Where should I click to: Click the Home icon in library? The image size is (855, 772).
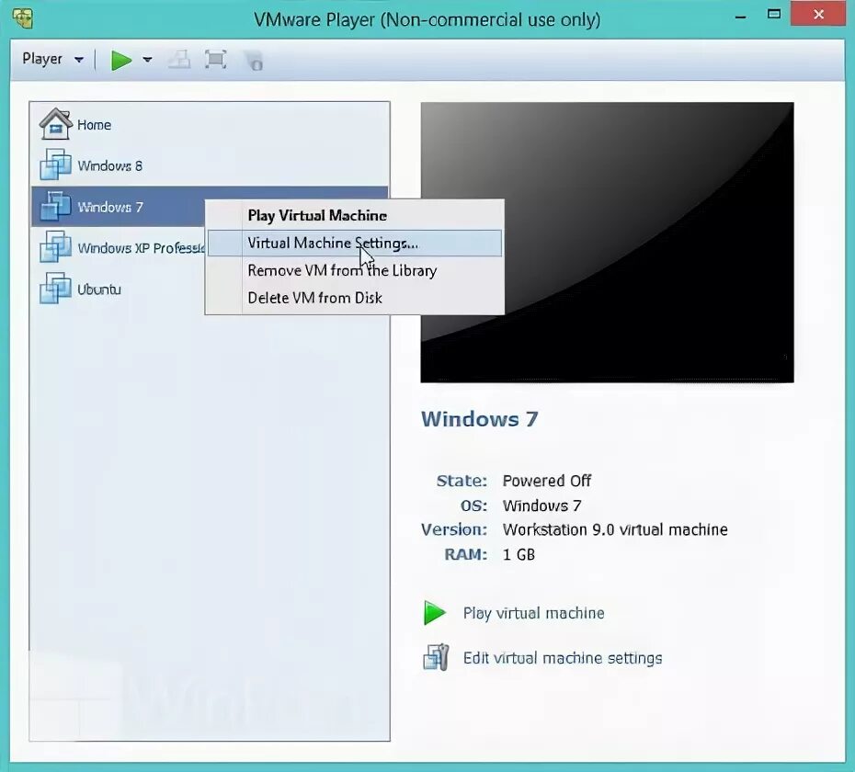(x=55, y=124)
